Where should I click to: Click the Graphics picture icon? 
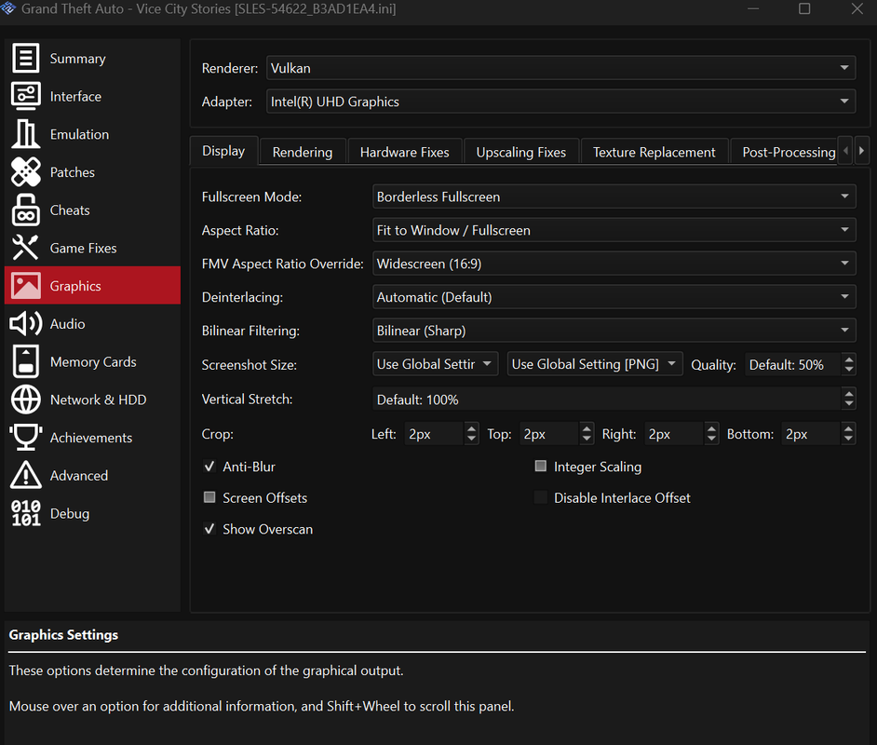tap(26, 286)
